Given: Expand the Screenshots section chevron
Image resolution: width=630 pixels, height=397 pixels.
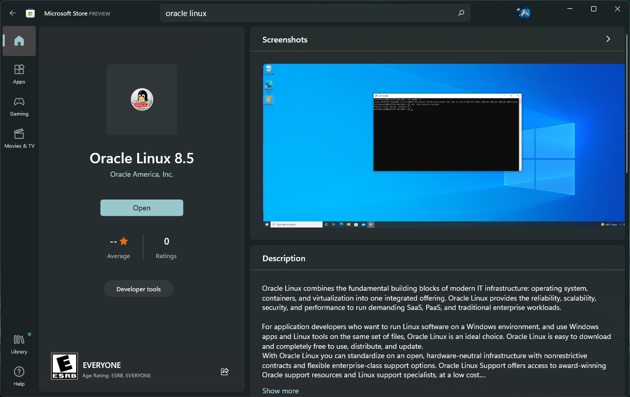Looking at the screenshot, I should coord(608,39).
